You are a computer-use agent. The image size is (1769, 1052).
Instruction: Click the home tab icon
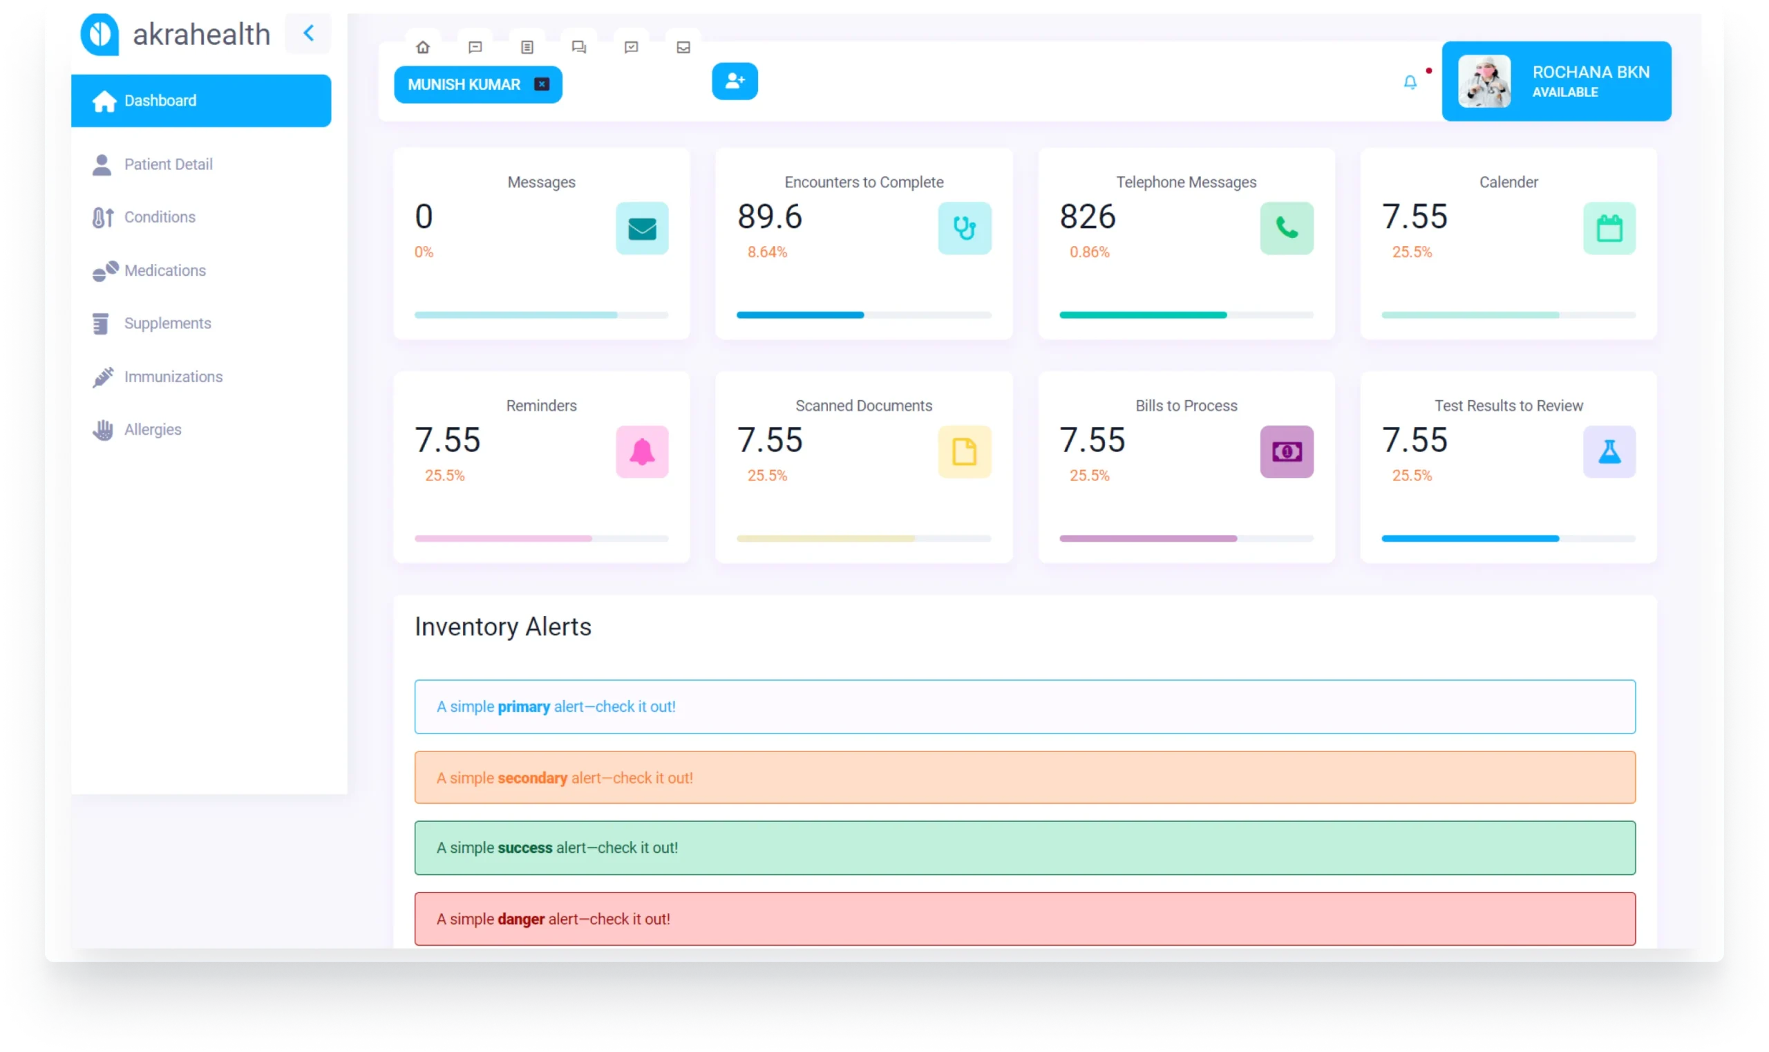[x=423, y=47]
